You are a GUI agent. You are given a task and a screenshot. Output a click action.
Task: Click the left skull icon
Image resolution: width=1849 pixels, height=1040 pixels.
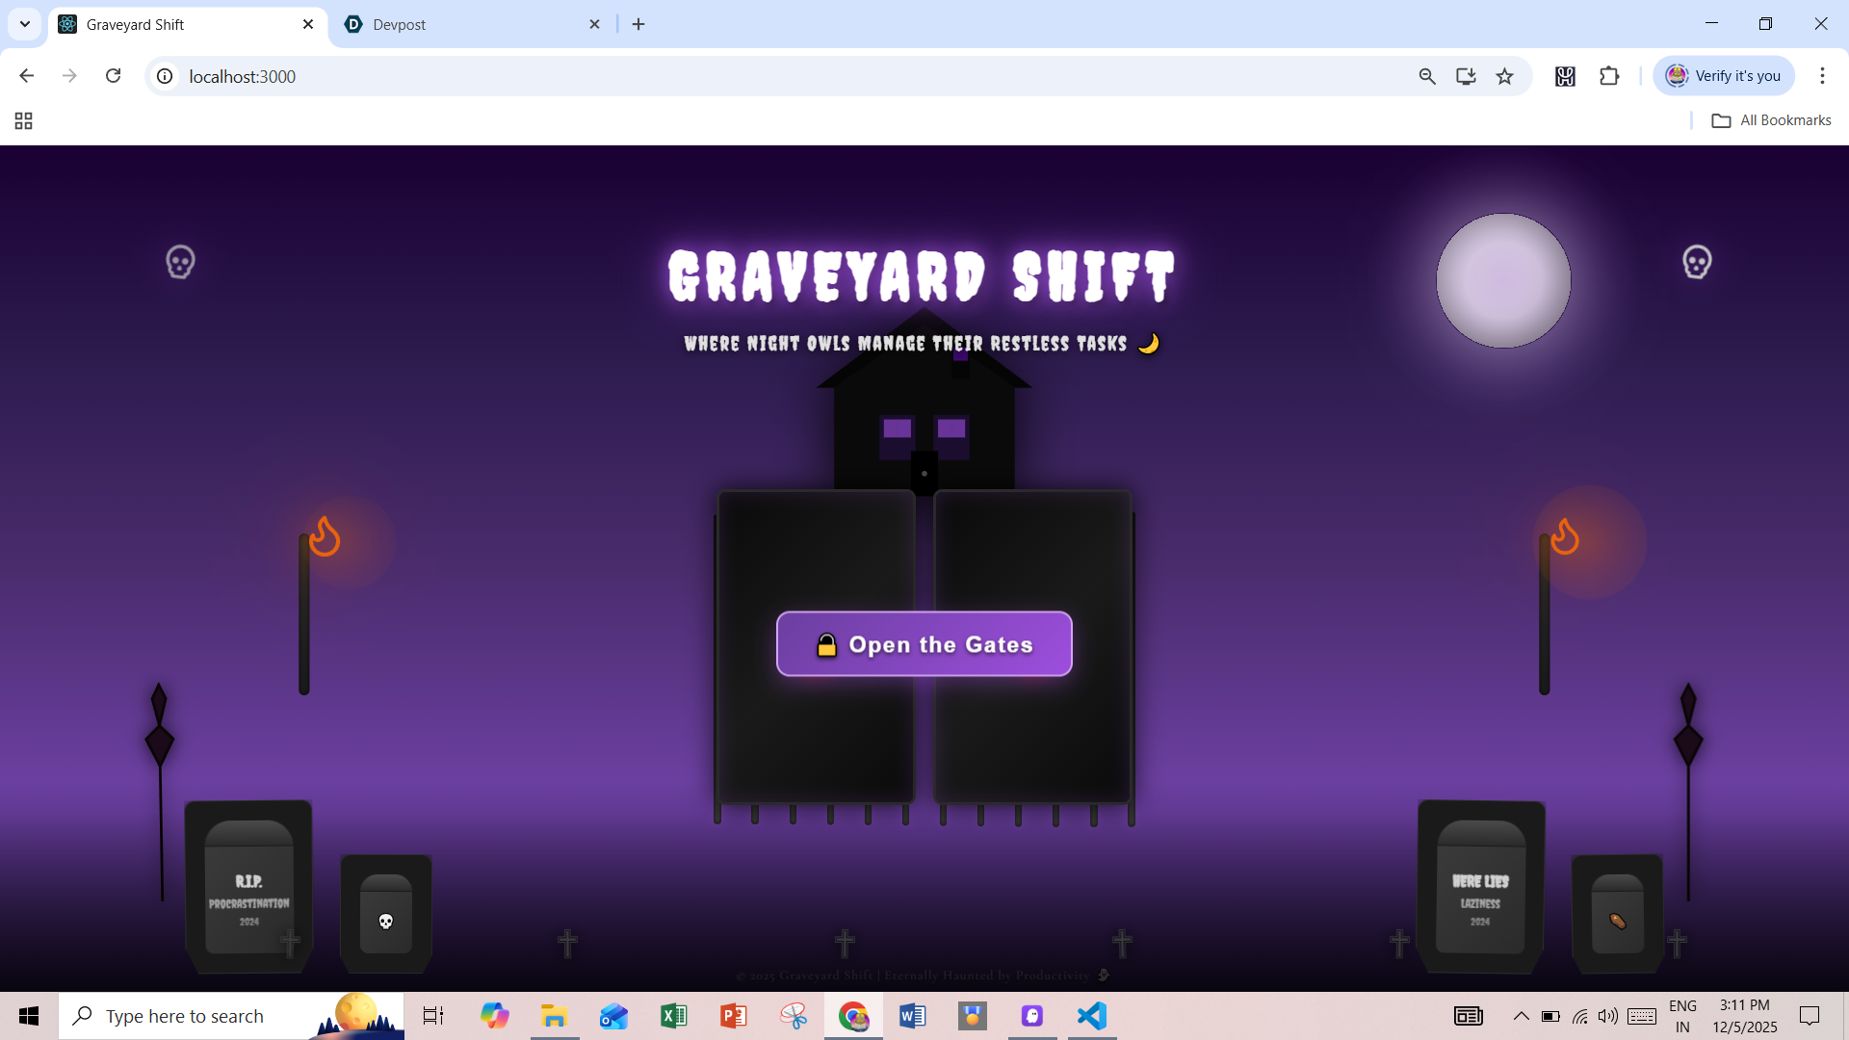pyautogui.click(x=180, y=262)
